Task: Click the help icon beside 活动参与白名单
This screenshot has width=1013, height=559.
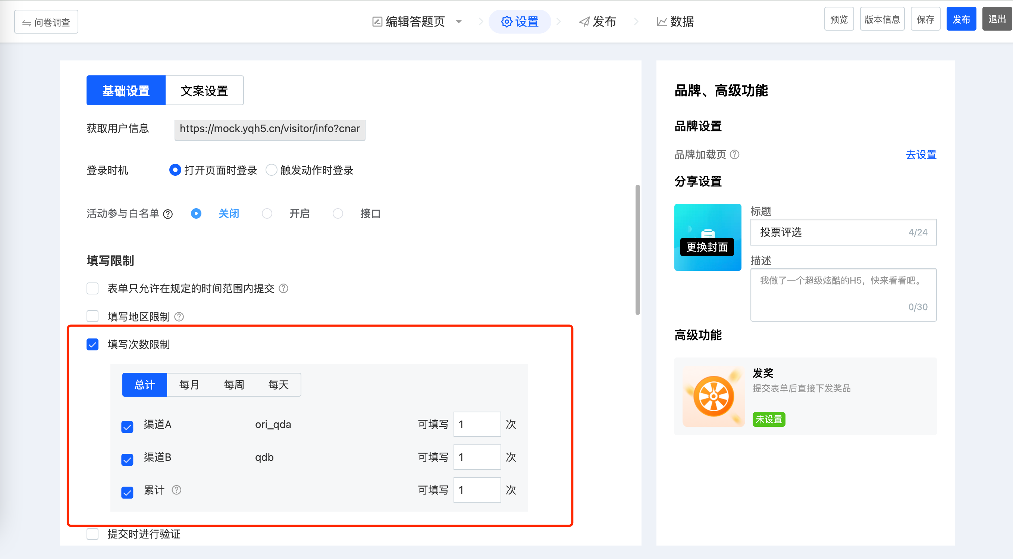Action: click(168, 214)
